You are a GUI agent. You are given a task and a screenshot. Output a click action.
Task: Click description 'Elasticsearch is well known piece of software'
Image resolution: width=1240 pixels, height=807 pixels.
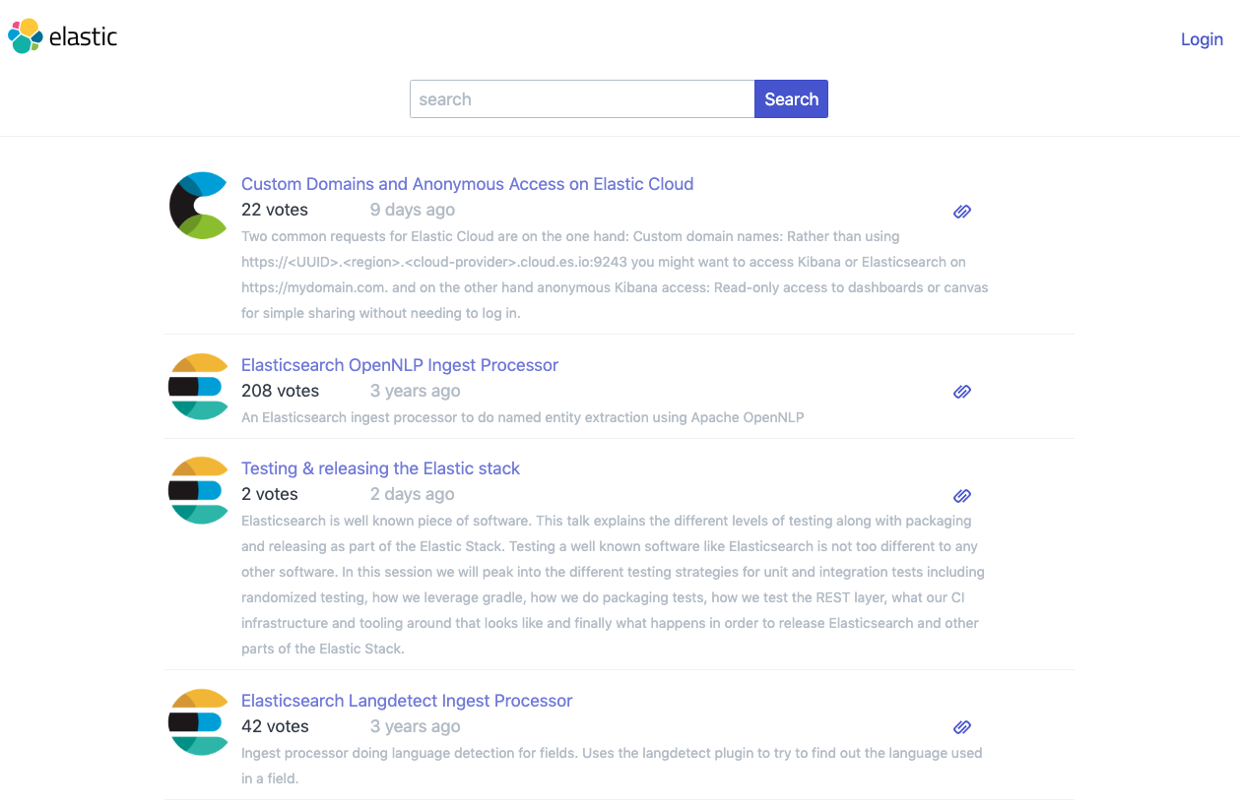[x=613, y=585]
